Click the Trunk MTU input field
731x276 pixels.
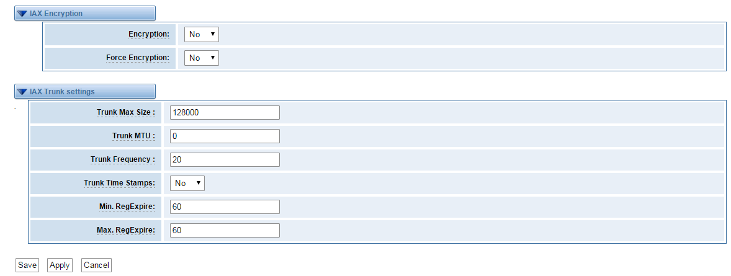point(225,136)
